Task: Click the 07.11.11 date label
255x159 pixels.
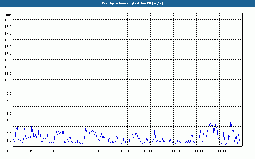Action: (59, 151)
